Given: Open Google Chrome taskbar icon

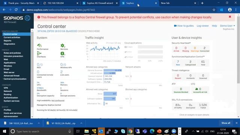Looking at the screenshot, I should coord(130,131).
